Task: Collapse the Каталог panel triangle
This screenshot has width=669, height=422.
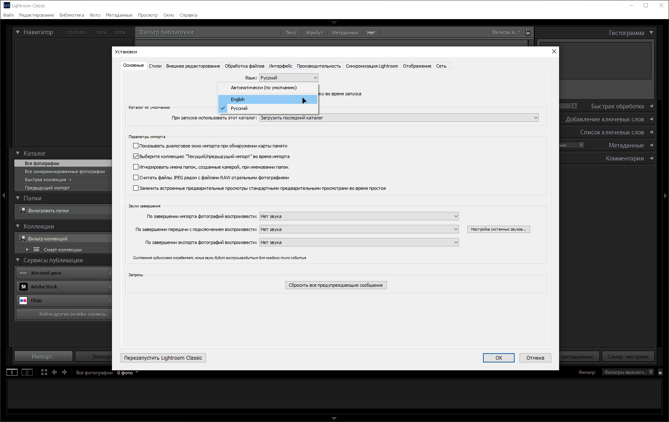Action: (18, 154)
